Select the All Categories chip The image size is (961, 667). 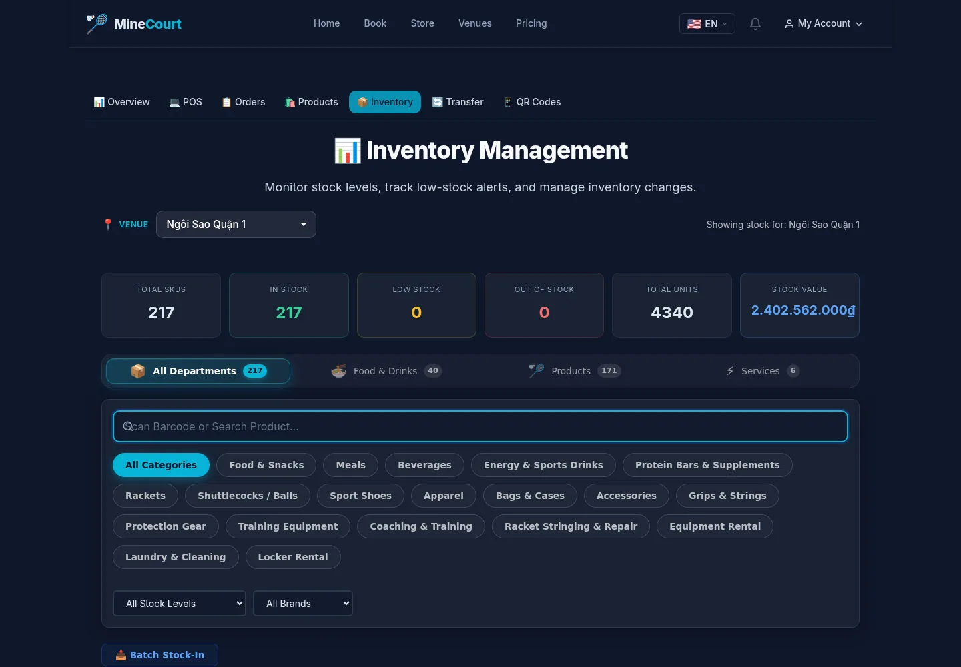pyautogui.click(x=161, y=465)
